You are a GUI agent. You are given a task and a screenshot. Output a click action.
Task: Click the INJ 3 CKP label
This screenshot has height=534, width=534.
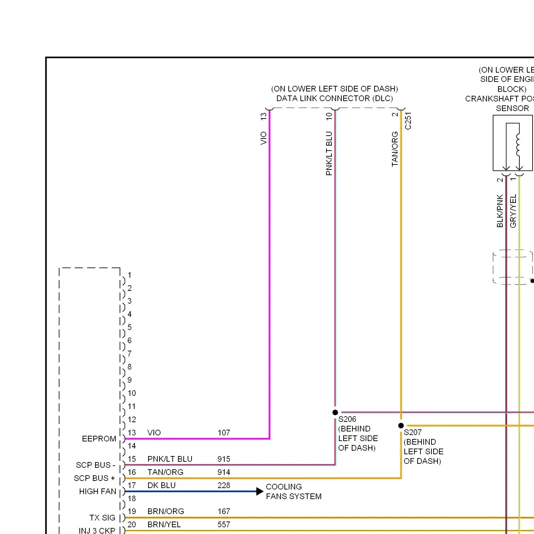coord(97,530)
